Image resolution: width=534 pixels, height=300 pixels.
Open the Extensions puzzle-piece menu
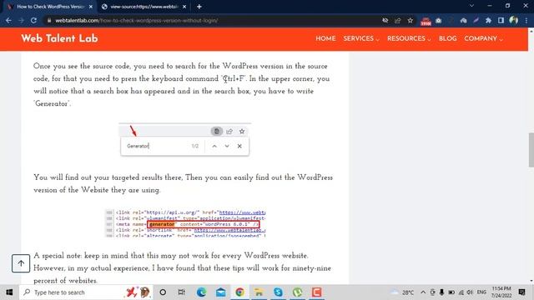488,20
